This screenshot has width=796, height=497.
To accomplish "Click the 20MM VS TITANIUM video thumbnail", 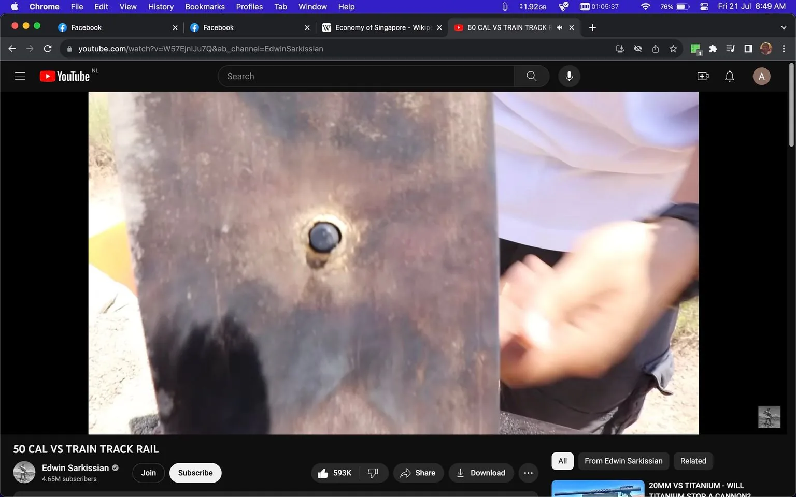I will [598, 487].
